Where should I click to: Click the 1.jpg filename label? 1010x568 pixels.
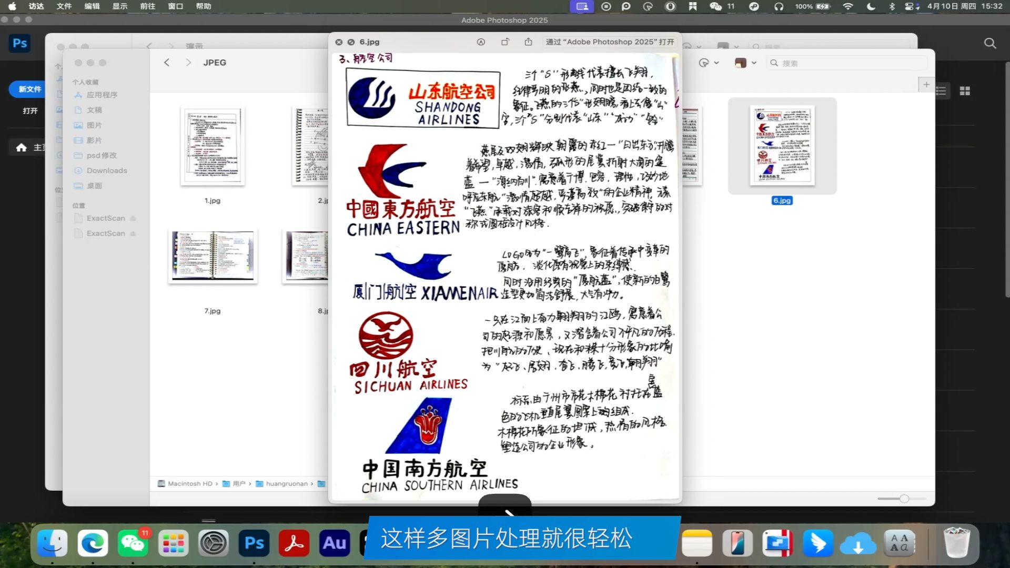213,201
